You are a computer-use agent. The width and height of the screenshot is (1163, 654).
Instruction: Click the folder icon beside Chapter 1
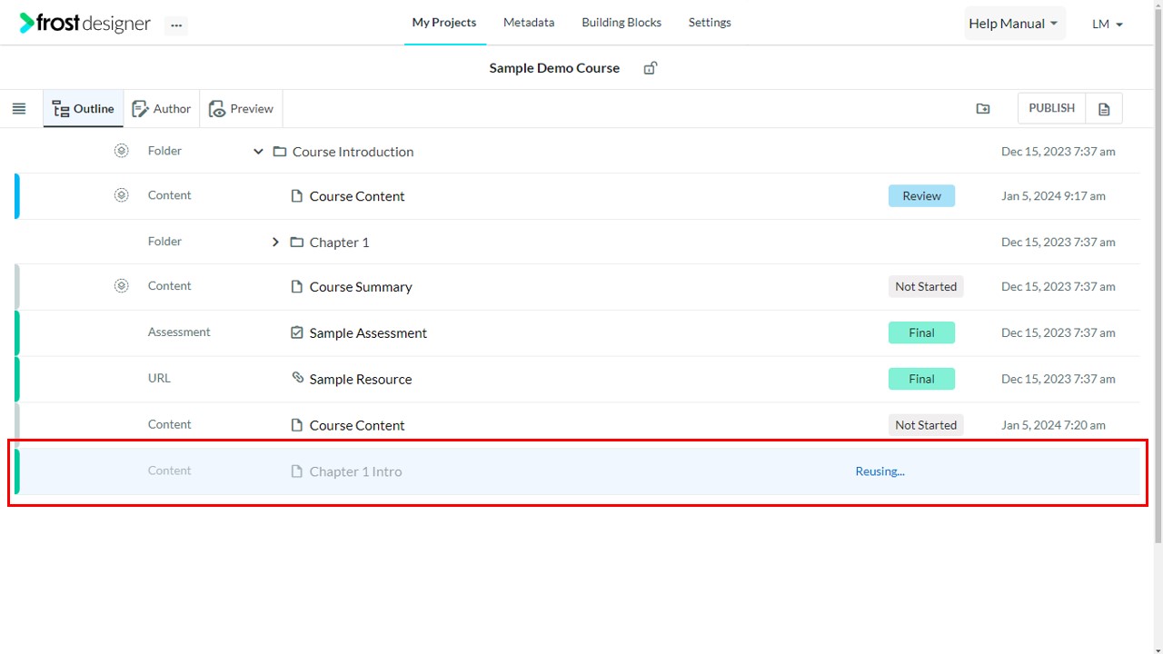297,243
